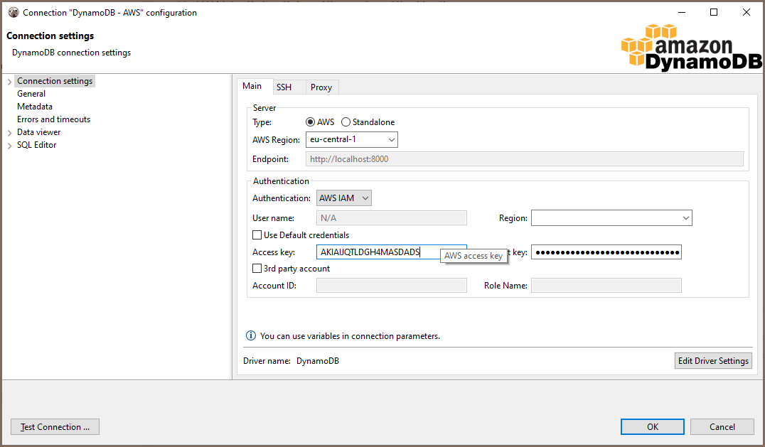Image resolution: width=765 pixels, height=447 pixels.
Task: Select the Standalone server type
Action: [x=346, y=122]
